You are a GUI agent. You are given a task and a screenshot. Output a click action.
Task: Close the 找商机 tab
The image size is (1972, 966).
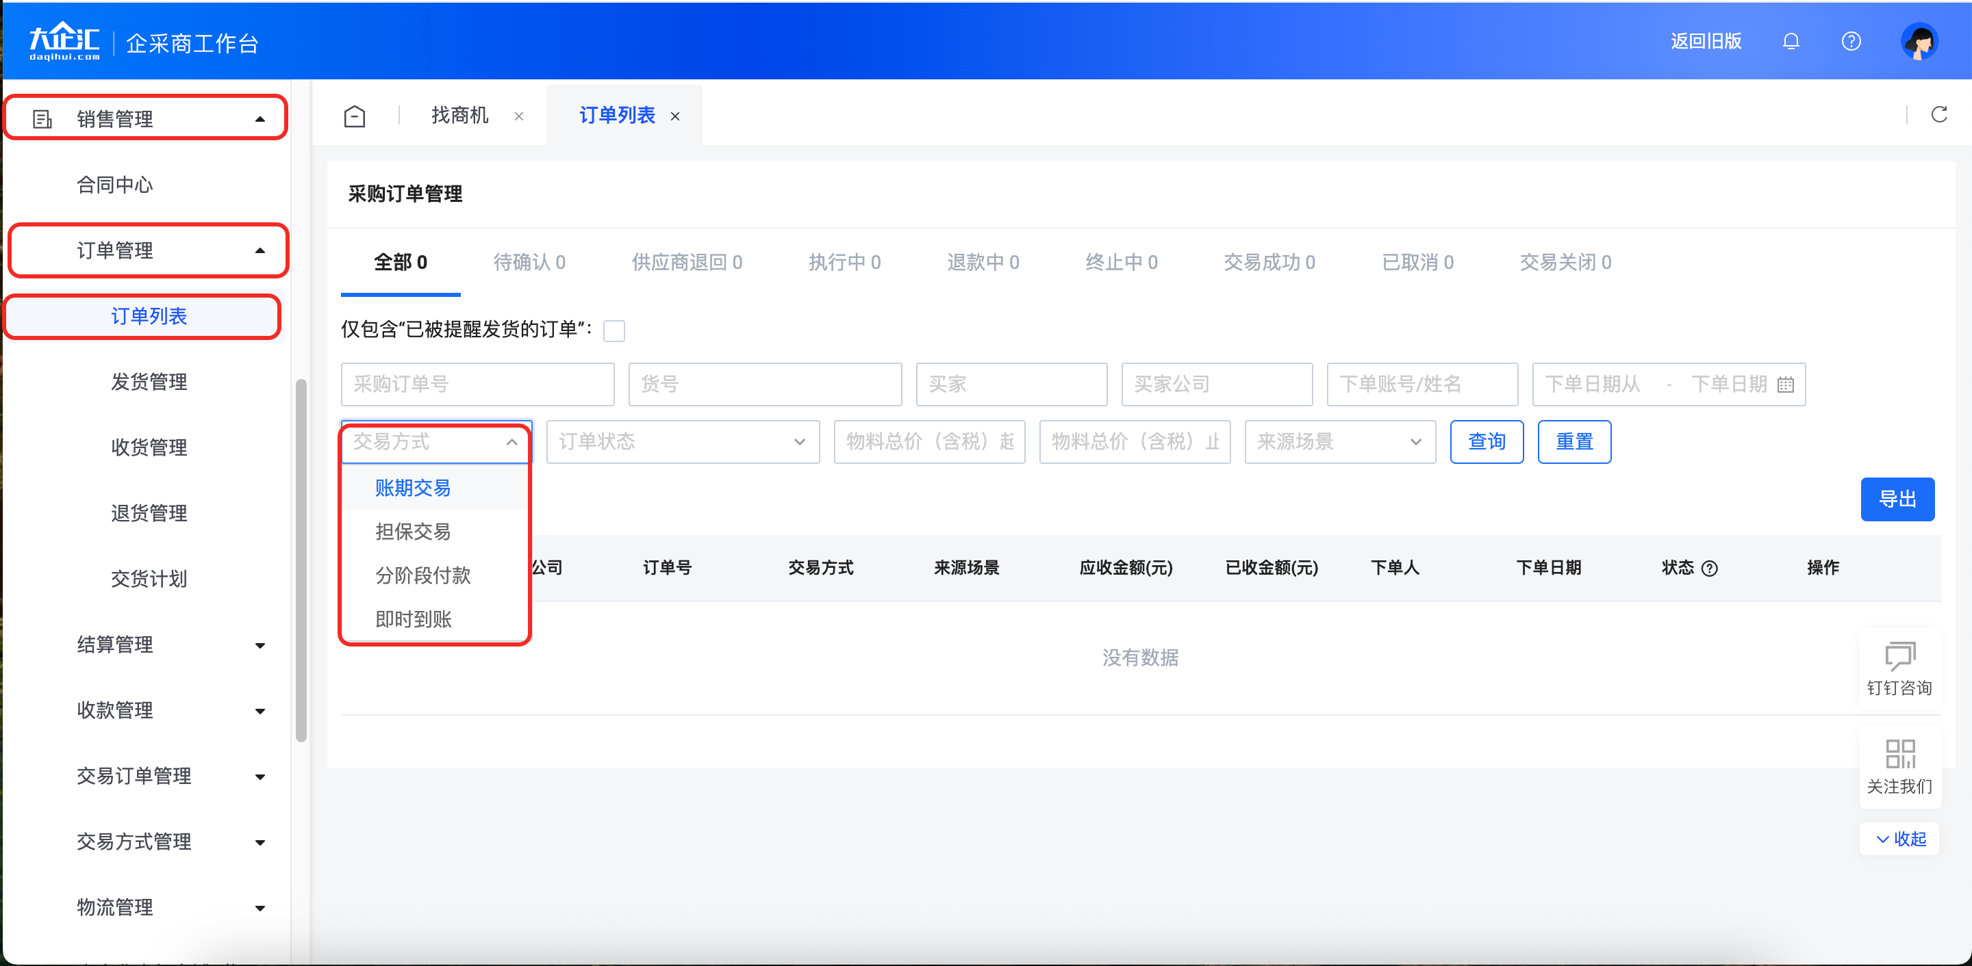519,116
